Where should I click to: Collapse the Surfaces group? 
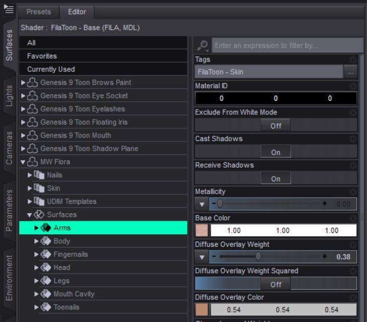pyautogui.click(x=29, y=215)
